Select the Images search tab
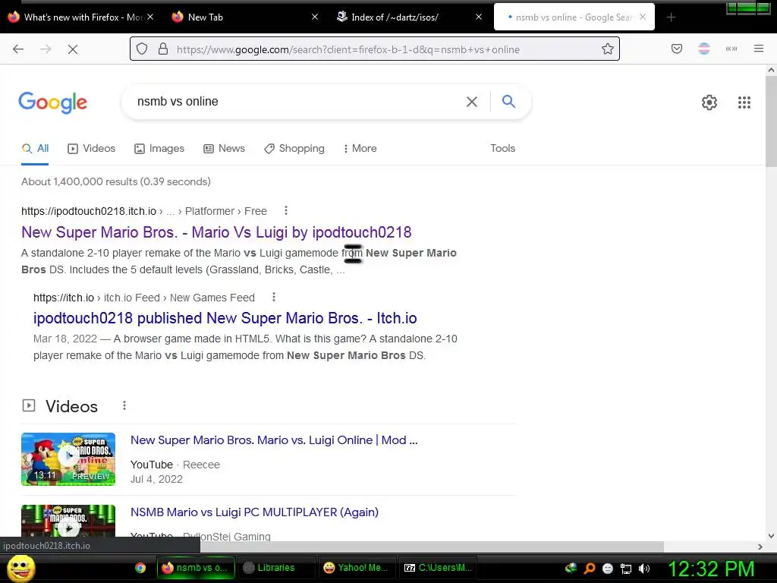777x583 pixels. pos(159,148)
